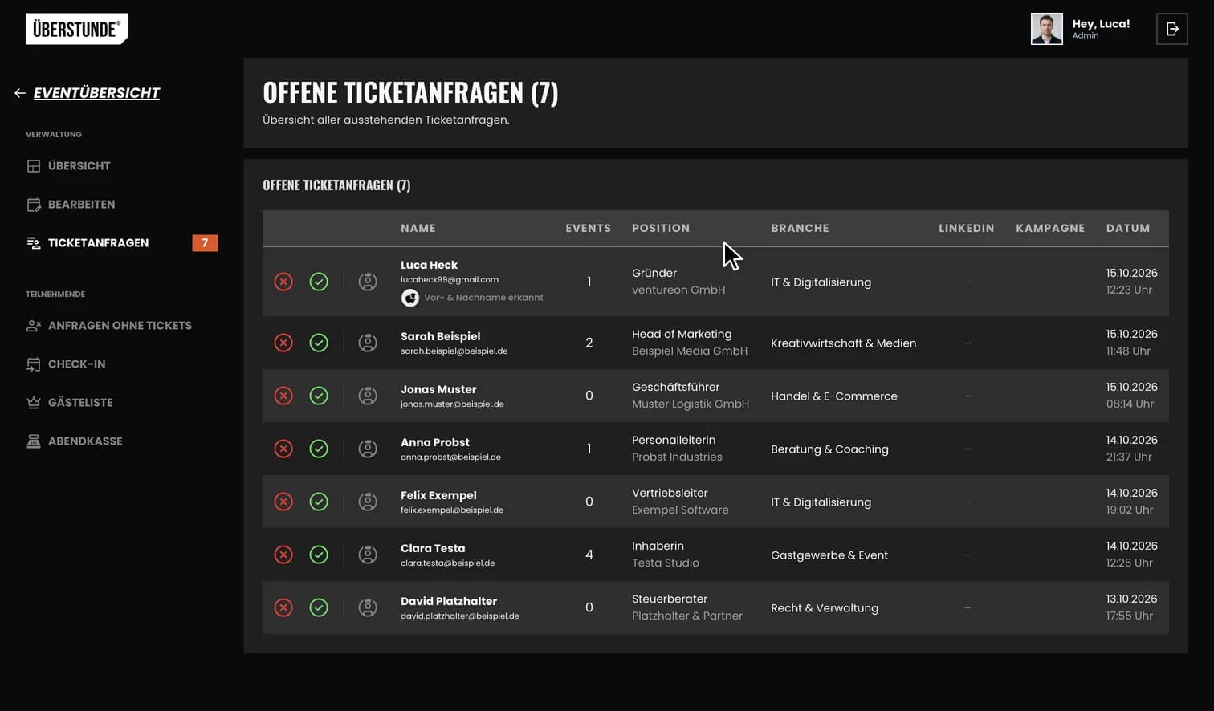Approve Clara Testa's ticket request
This screenshot has width=1214, height=711.
click(x=319, y=555)
